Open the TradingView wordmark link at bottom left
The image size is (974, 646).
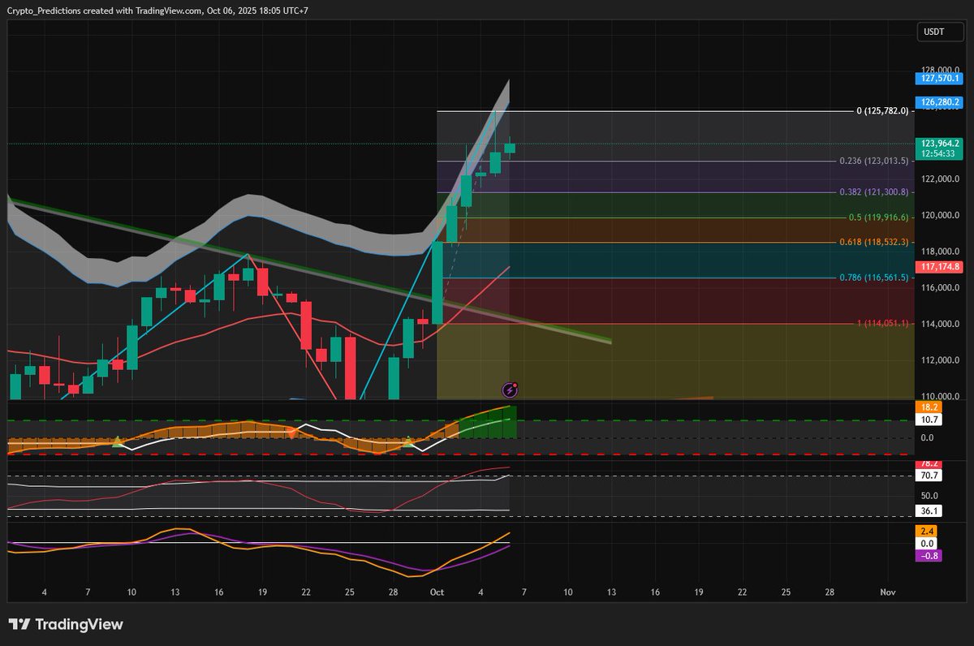coord(79,625)
